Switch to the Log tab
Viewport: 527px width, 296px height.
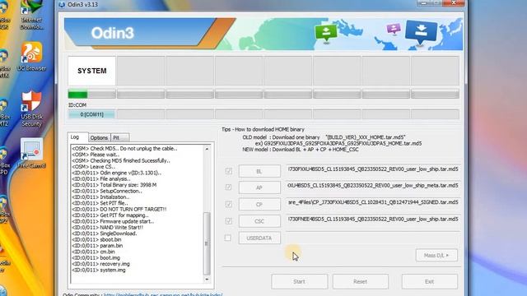tap(77, 137)
